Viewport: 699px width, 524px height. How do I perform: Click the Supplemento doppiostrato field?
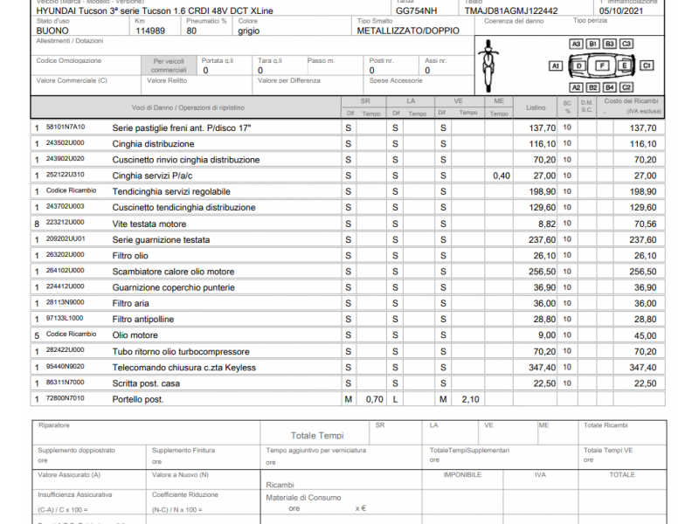(x=89, y=457)
